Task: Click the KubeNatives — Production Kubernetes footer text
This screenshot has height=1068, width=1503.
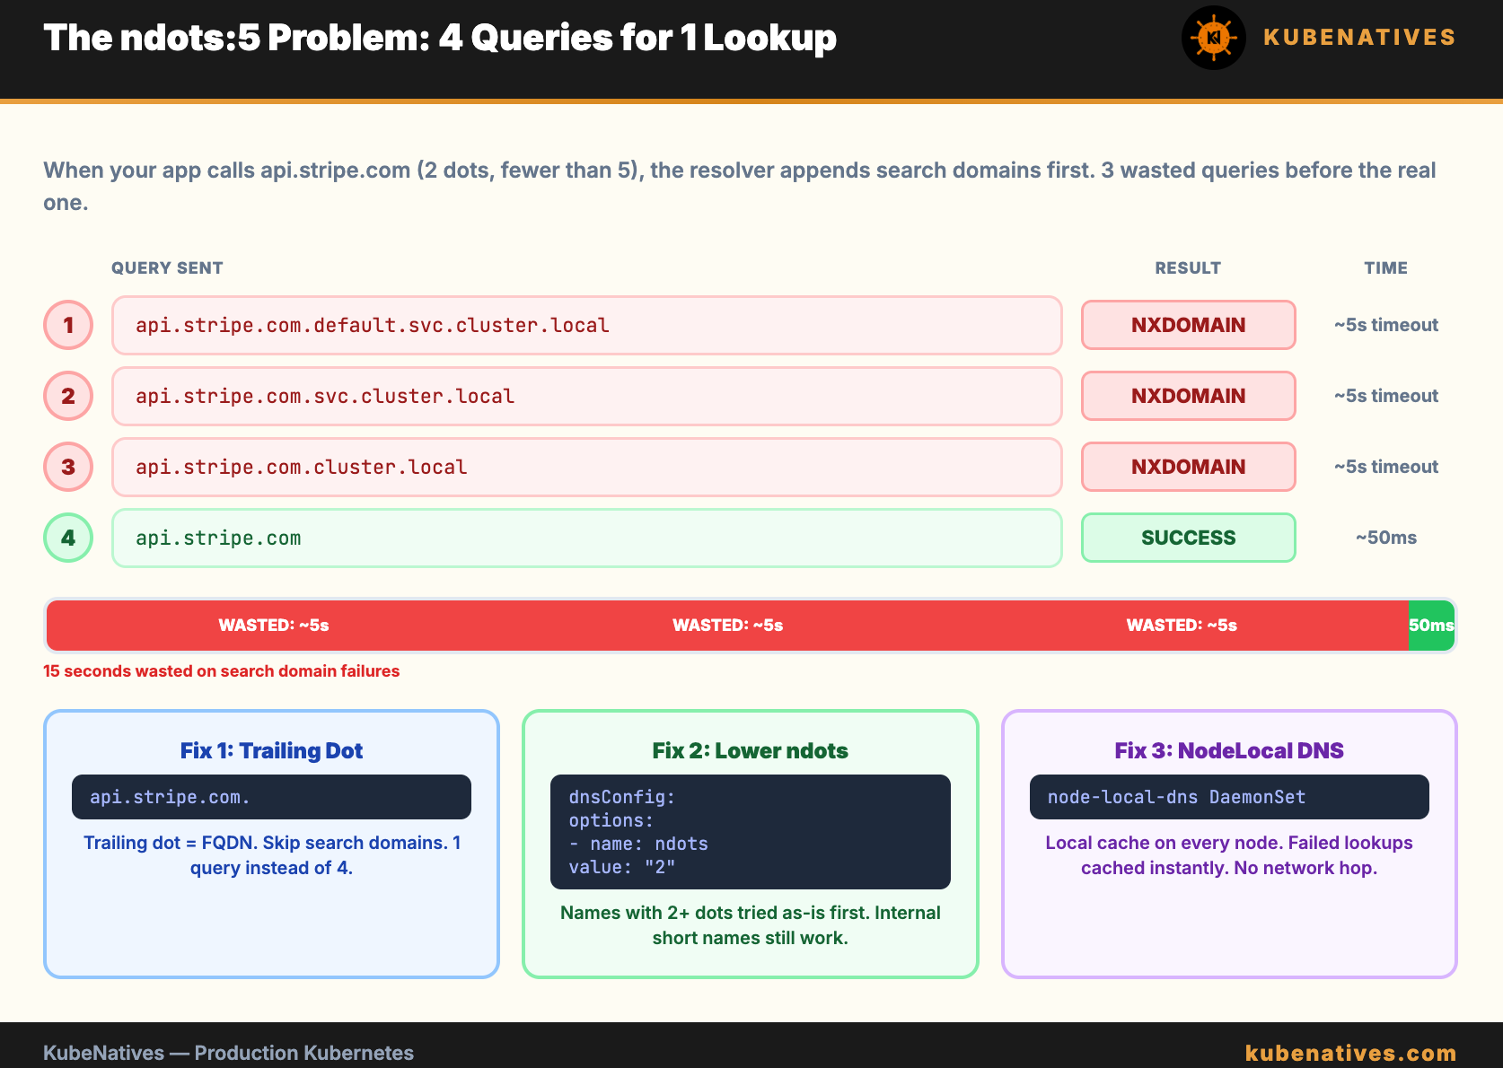Action: [x=229, y=1053]
